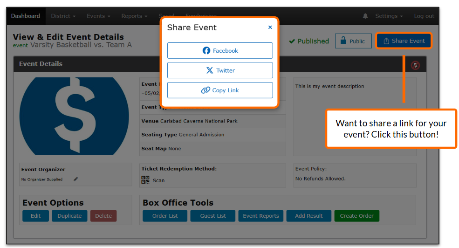Image resolution: width=459 pixels, height=248 pixels.
Task: Click the notification bell icon
Action: click(x=365, y=16)
